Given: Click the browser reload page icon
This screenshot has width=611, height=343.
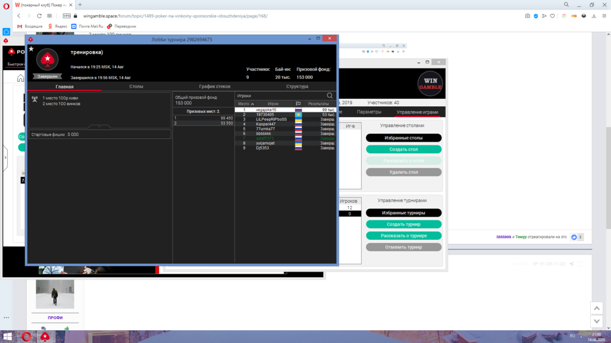Looking at the screenshot, I should pos(40,16).
